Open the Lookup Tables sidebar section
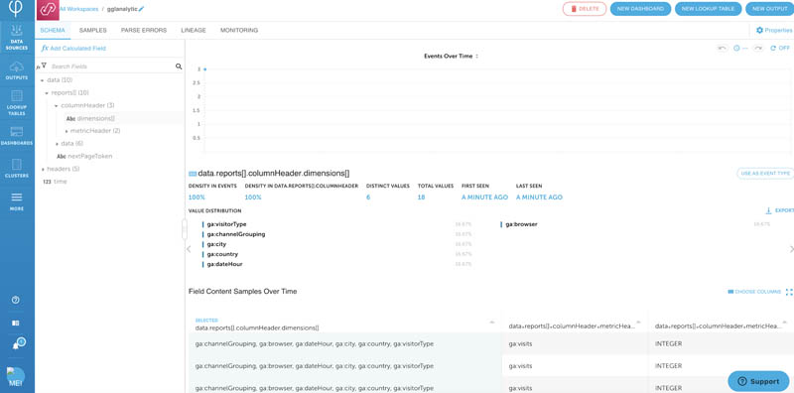The height and width of the screenshot is (393, 794). tap(17, 102)
